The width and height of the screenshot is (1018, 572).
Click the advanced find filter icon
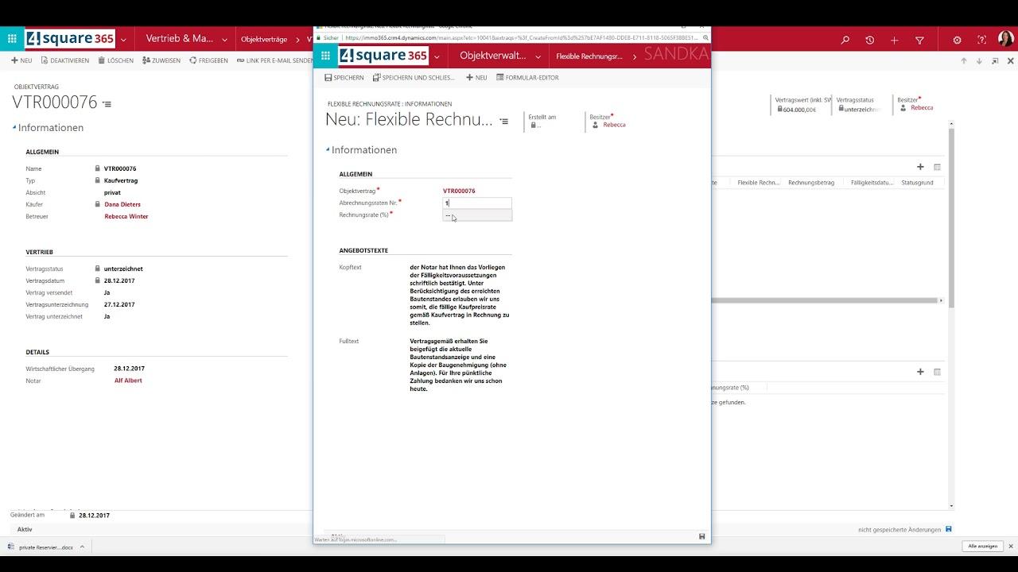tap(919, 40)
